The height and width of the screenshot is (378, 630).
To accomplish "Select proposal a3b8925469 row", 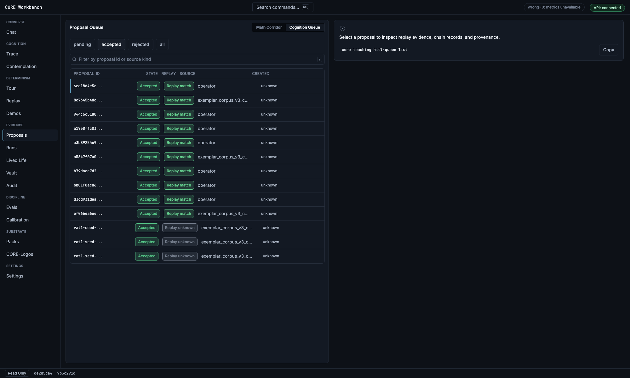I will [197, 143].
